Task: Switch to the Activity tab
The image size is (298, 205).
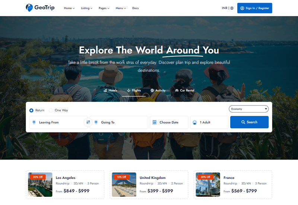Action: pyautogui.click(x=158, y=90)
